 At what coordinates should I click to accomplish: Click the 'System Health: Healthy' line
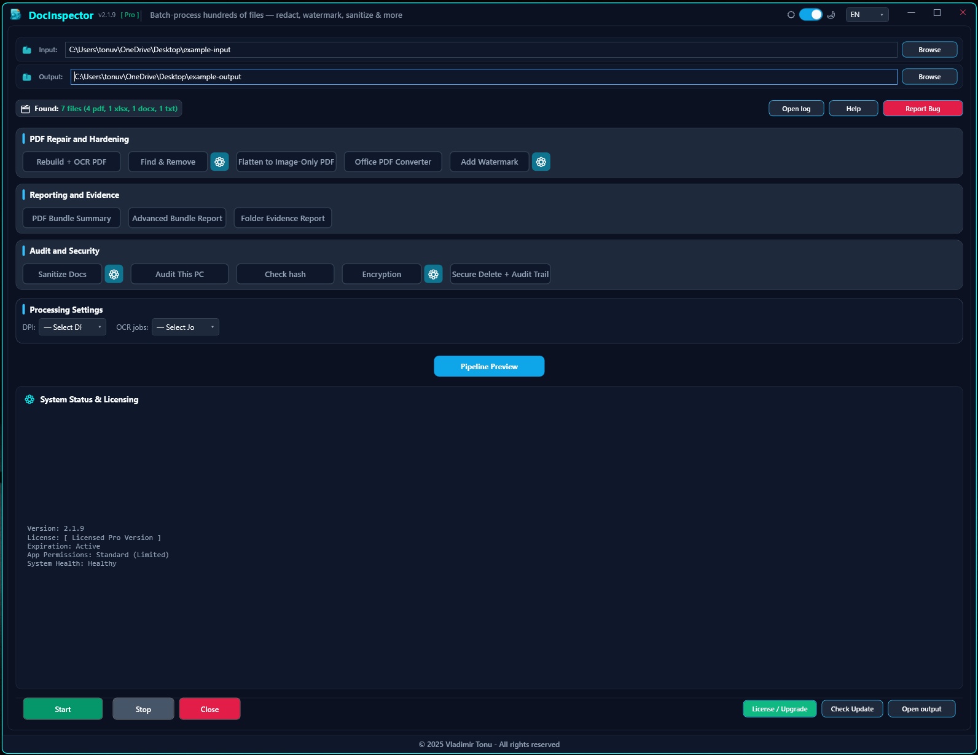tap(72, 563)
